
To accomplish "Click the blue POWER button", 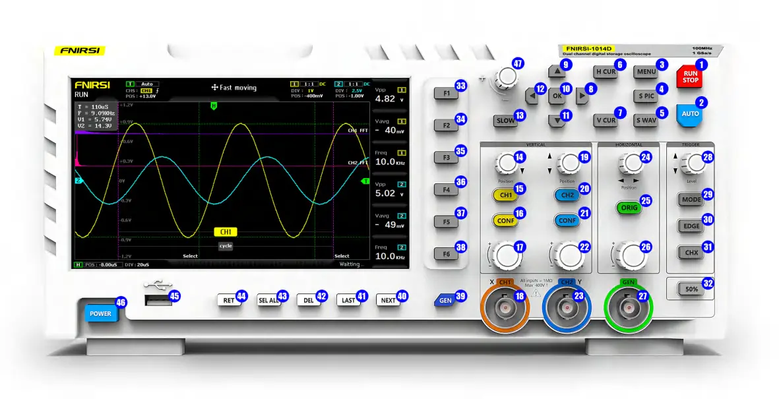I will coord(101,313).
